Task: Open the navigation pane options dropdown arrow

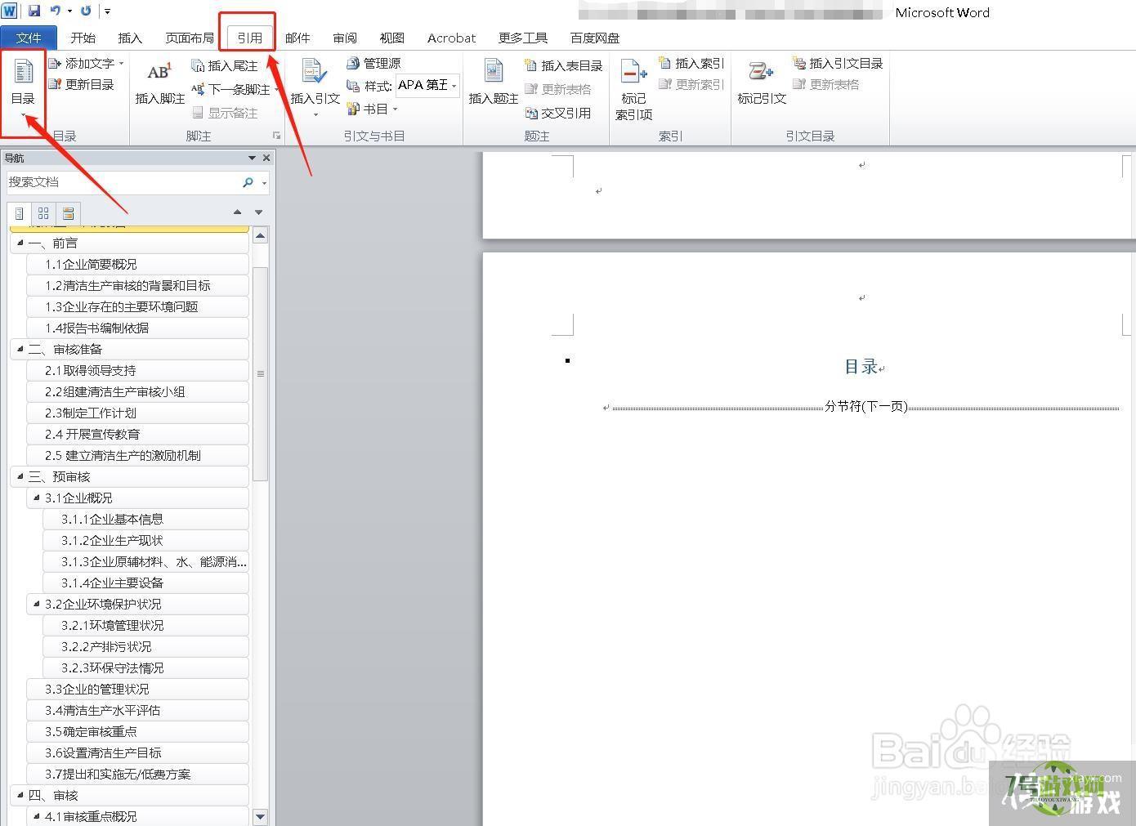Action: 252,158
